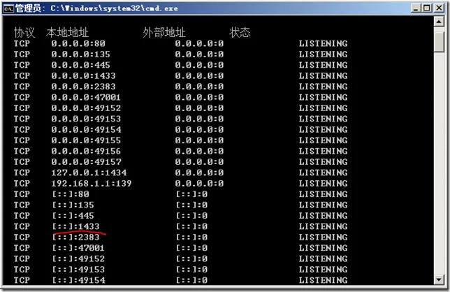Click the 本地地址 column header
Image resolution: width=450 pixels, height=292 pixels.
67,32
